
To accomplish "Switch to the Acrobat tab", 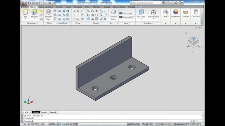I will pos(131,7).
